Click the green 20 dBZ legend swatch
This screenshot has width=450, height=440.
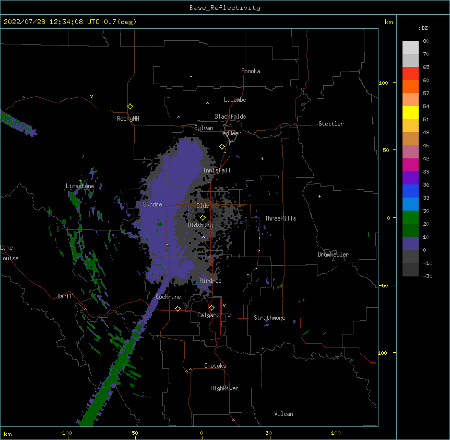410,217
